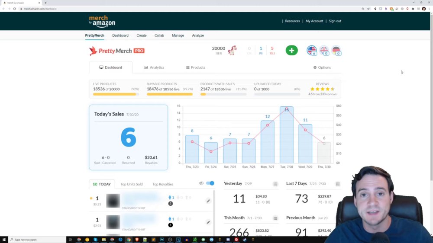Screen dimensions: 433x243
Task: Toggle the blue product visibility switch
Action: (x=210, y=183)
